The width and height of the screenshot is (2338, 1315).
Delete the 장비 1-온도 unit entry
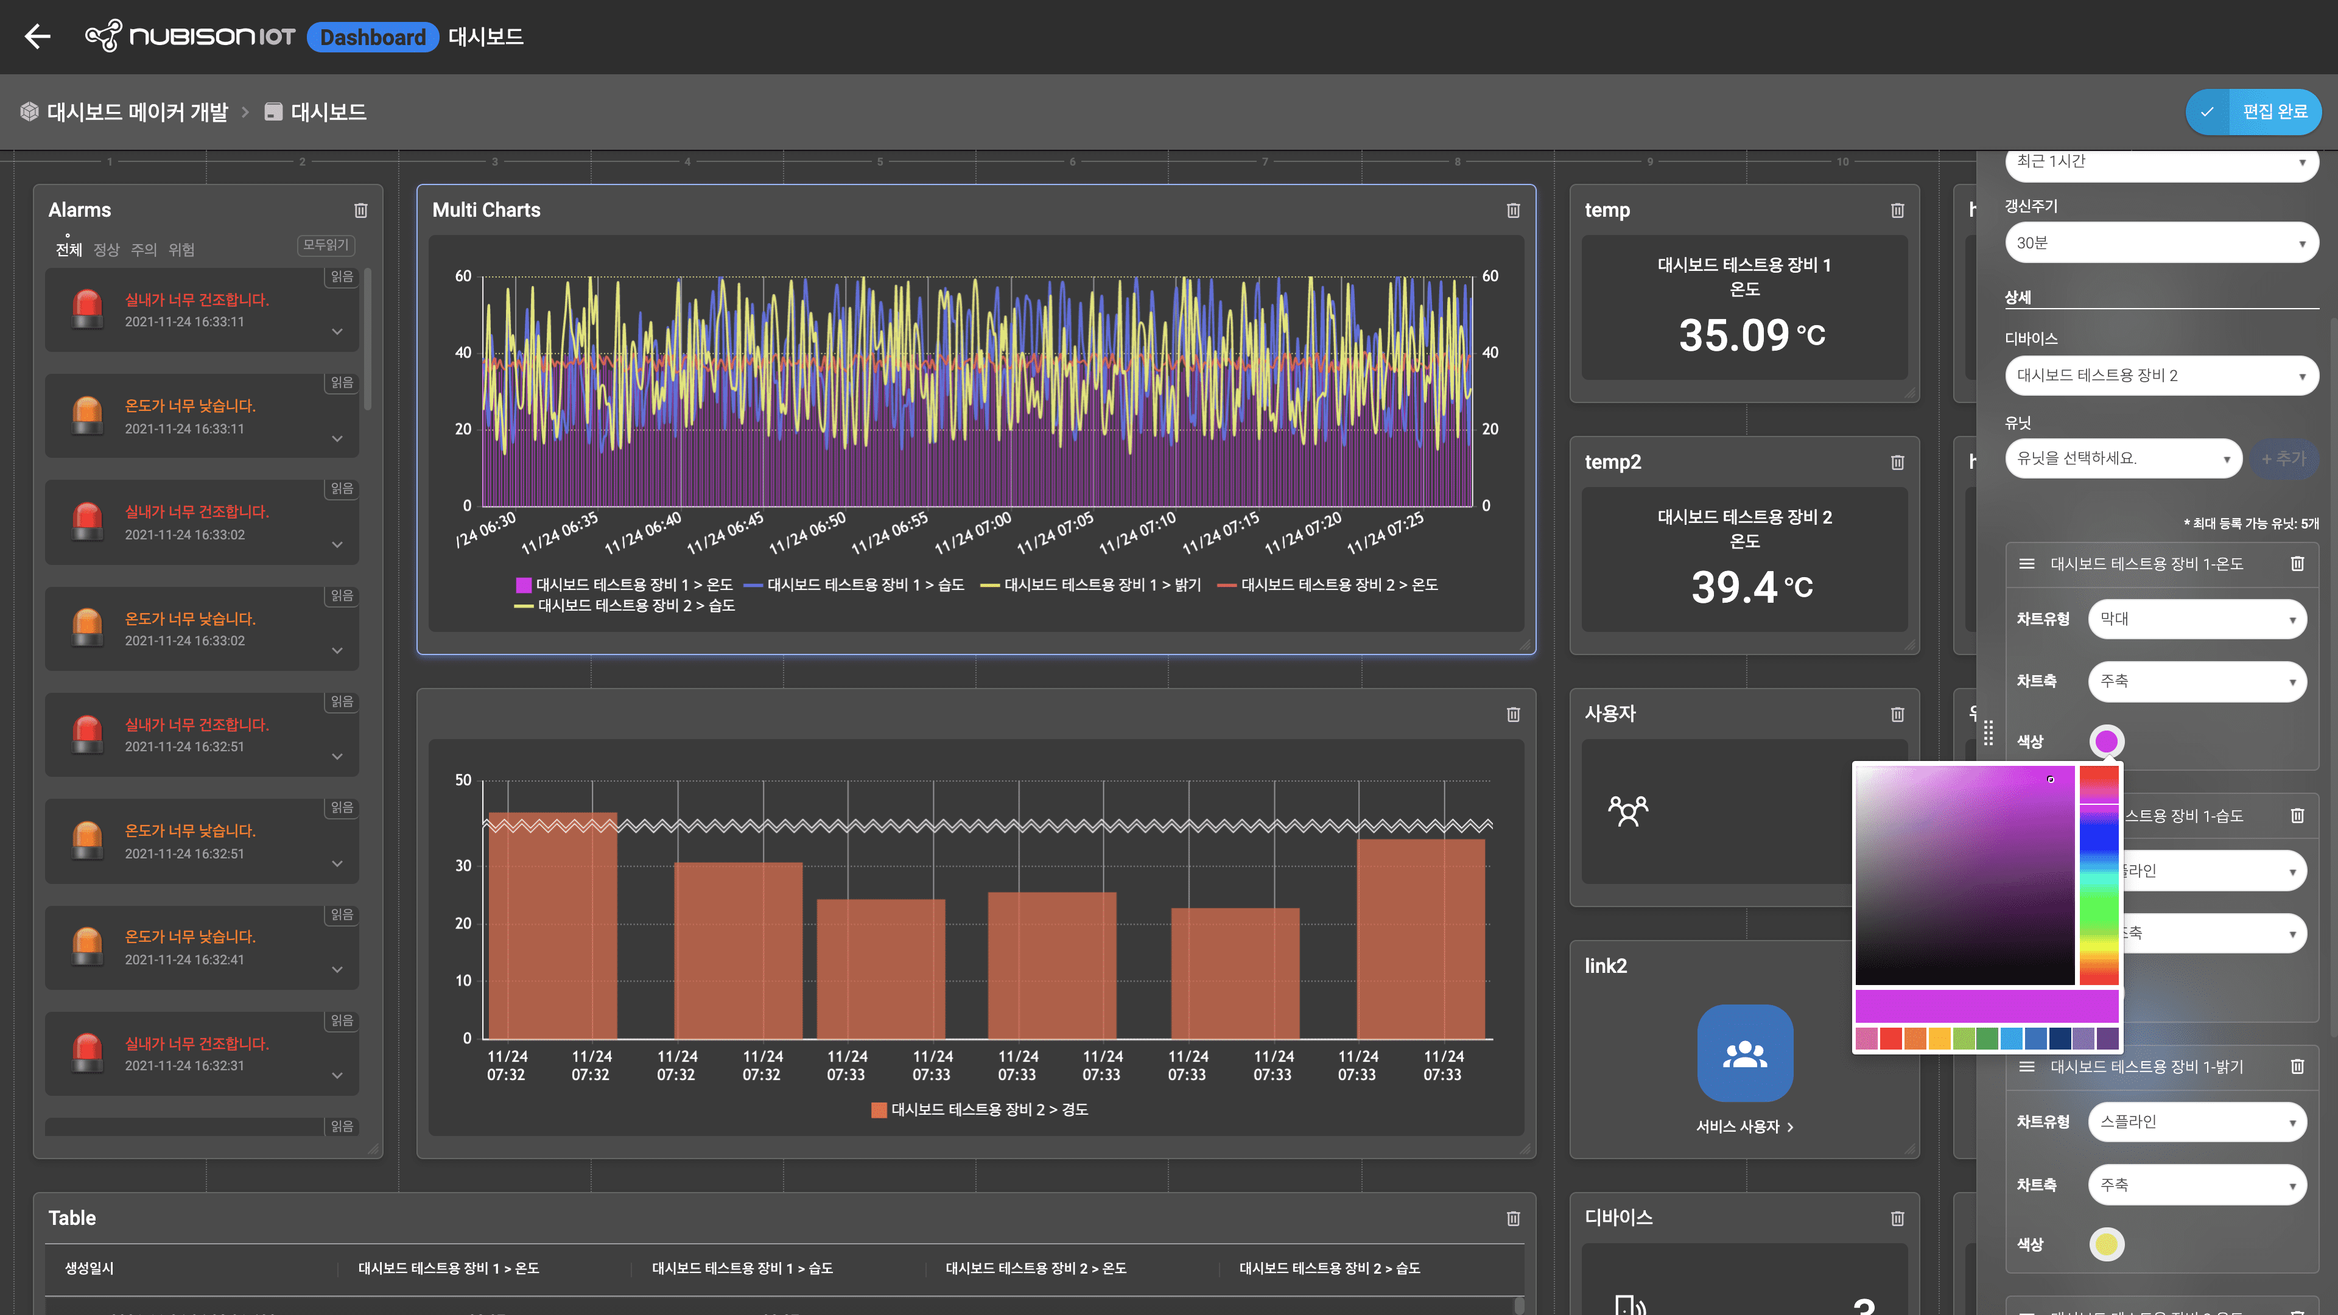(x=2297, y=564)
